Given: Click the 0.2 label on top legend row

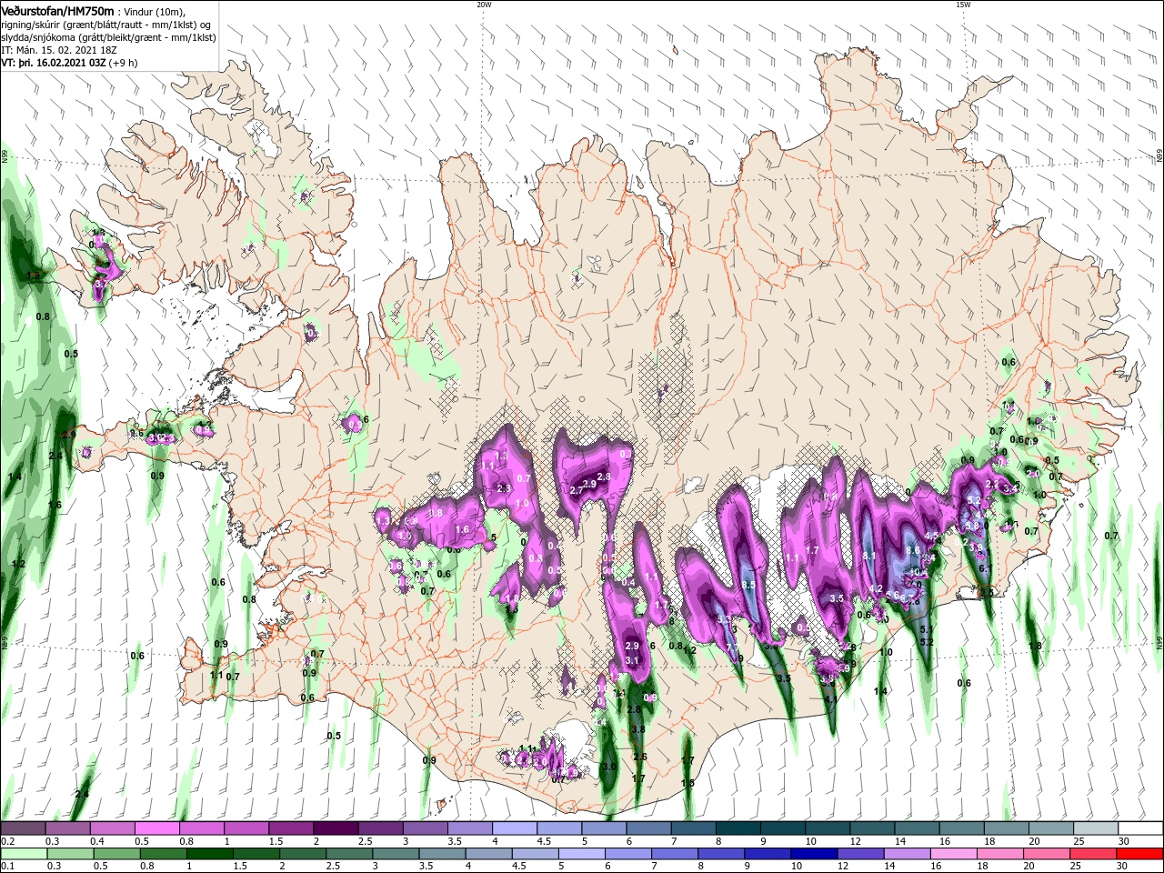Looking at the screenshot, I should (x=7, y=841).
